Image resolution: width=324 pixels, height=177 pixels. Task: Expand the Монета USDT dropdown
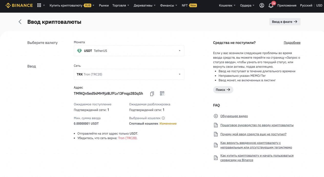(129, 51)
